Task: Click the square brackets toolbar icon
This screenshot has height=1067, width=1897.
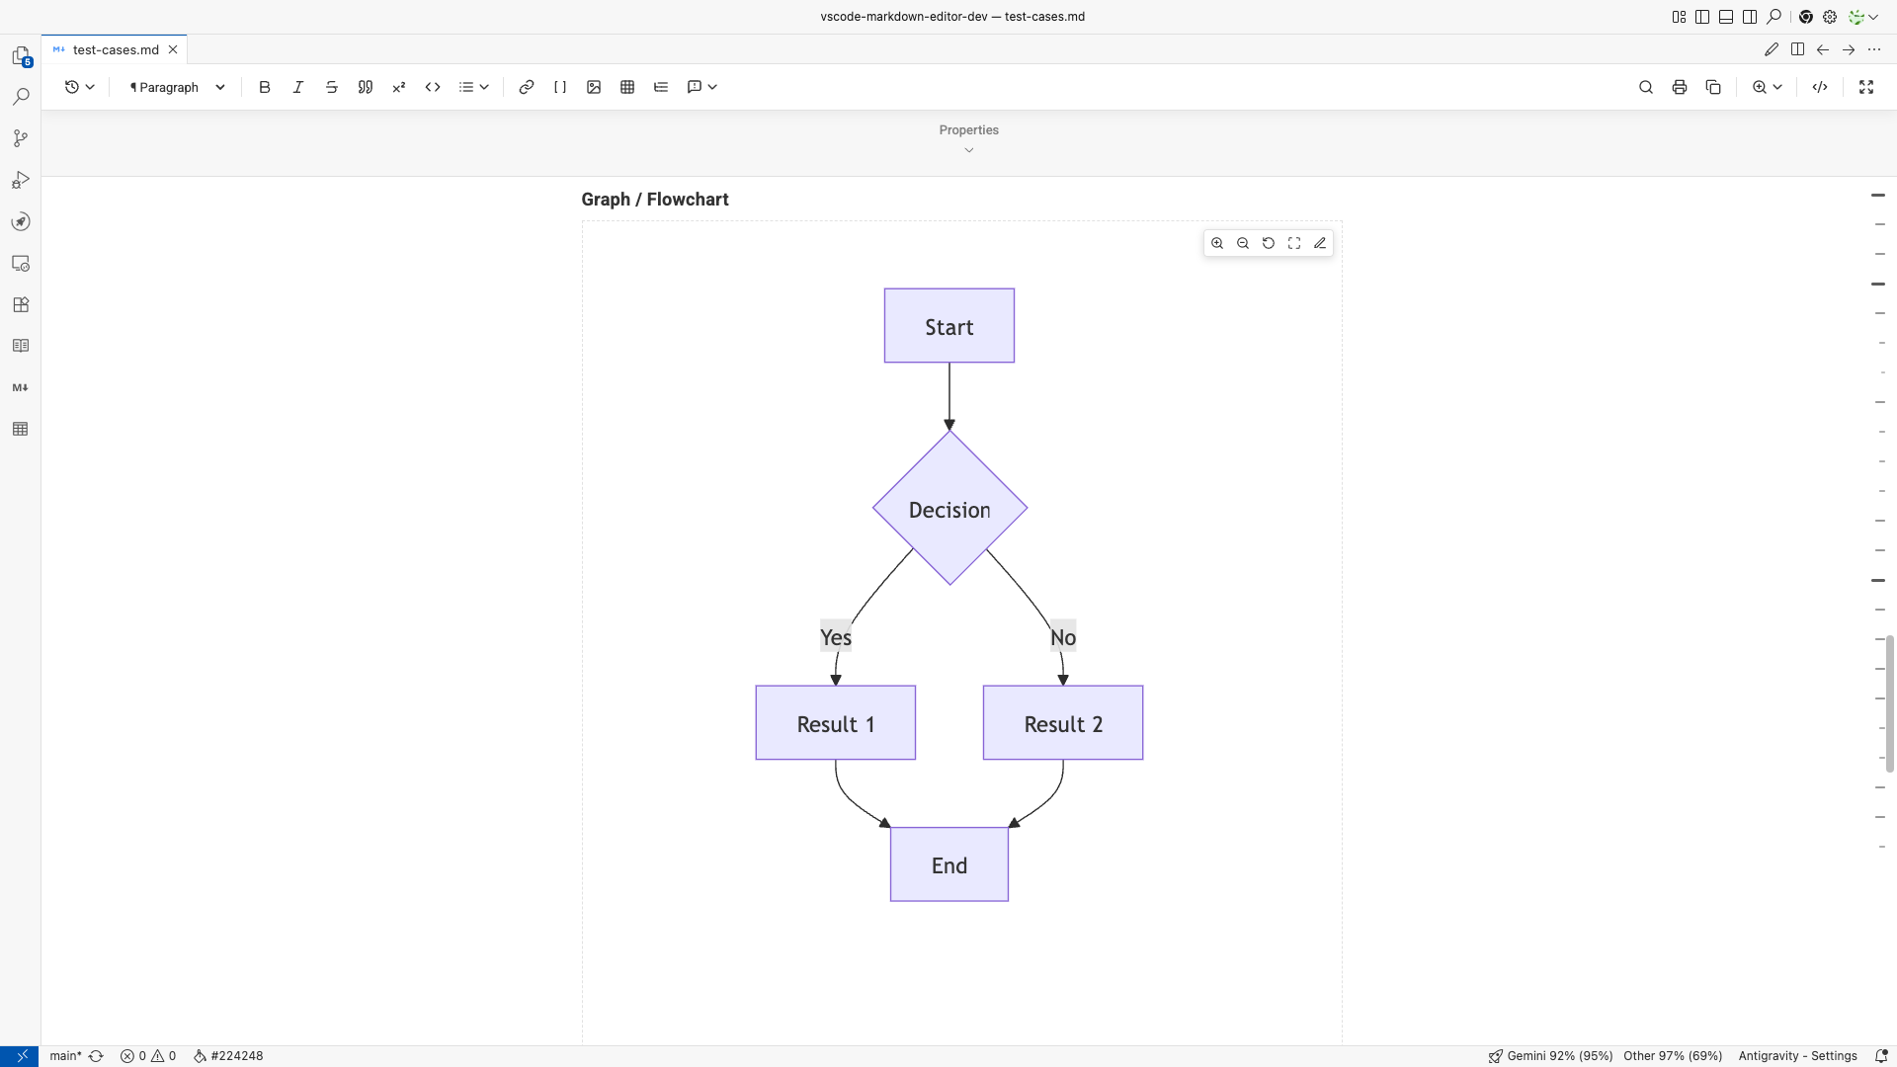Action: click(x=560, y=87)
